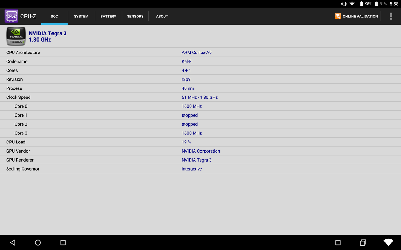Select the CPU Architecture row label

coord(23,52)
